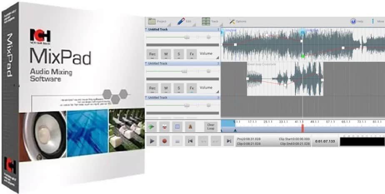Screen dimensions: 385x194
Task: Open the Volume dropdown on track 1
Action: tap(209, 54)
